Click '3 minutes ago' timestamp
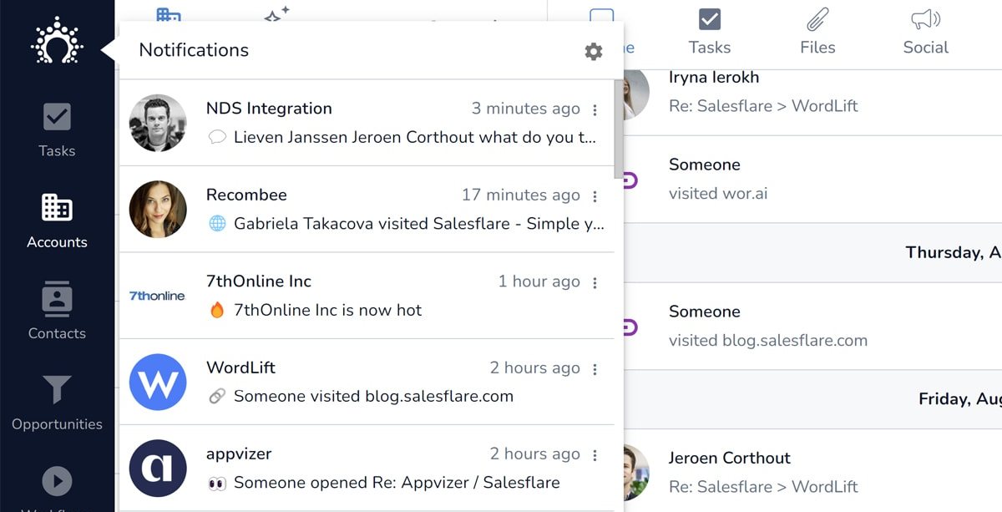This screenshot has height=512, width=1002. click(x=526, y=109)
